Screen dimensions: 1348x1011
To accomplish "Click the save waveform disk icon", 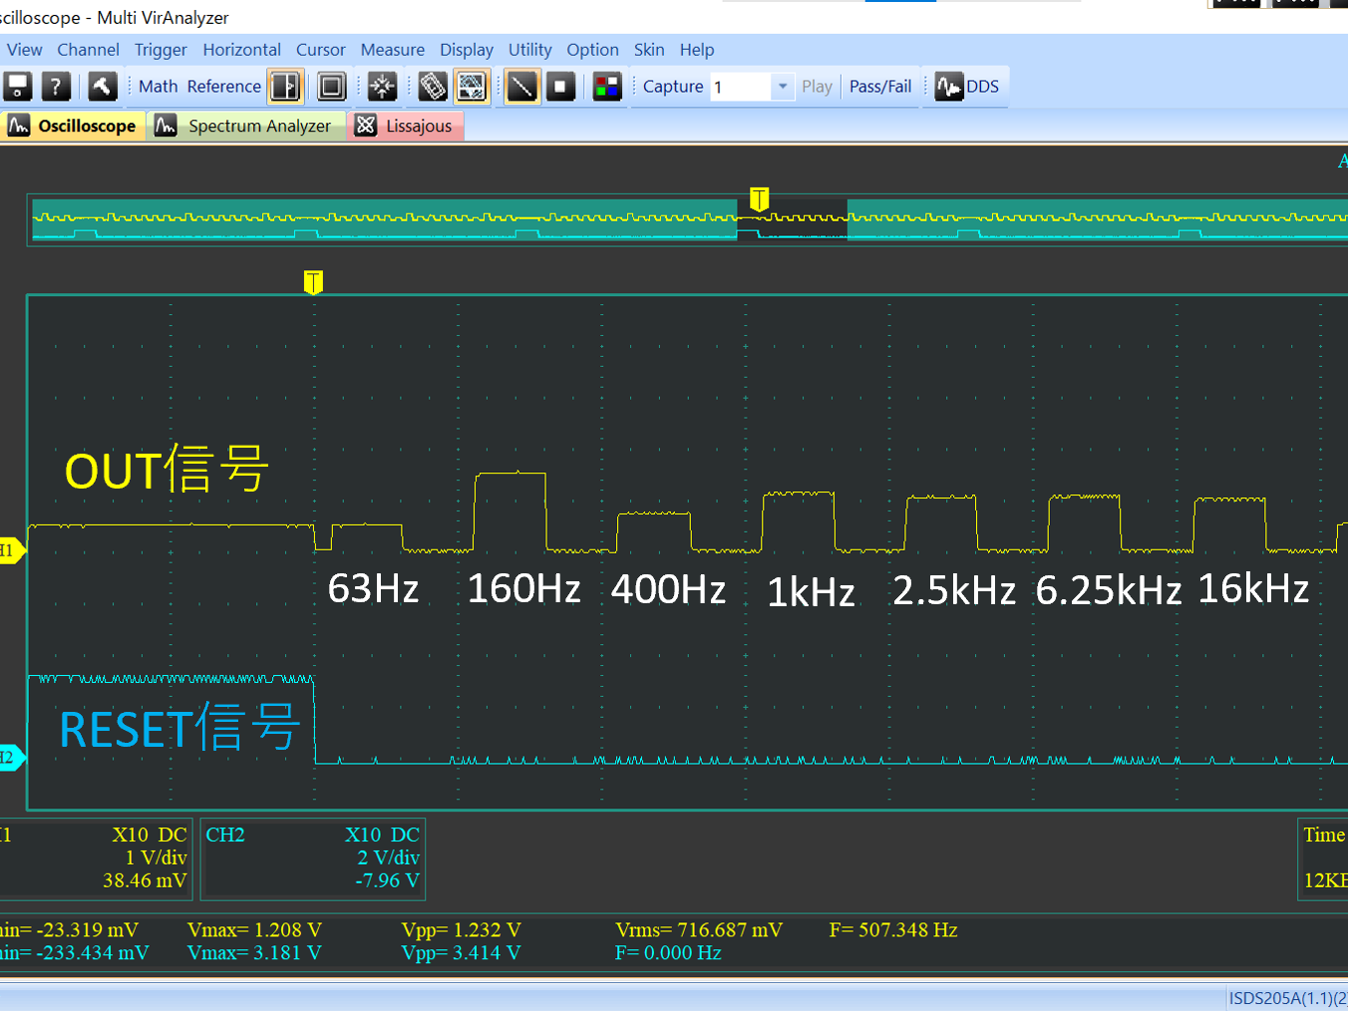I will [18, 87].
